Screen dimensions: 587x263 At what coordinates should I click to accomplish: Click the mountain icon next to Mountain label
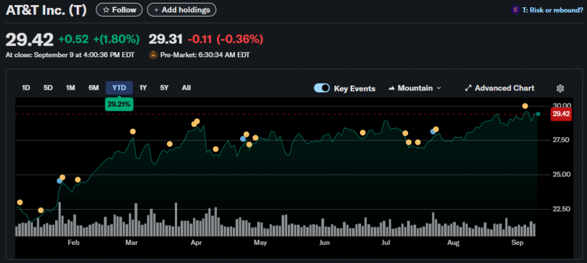(392, 88)
